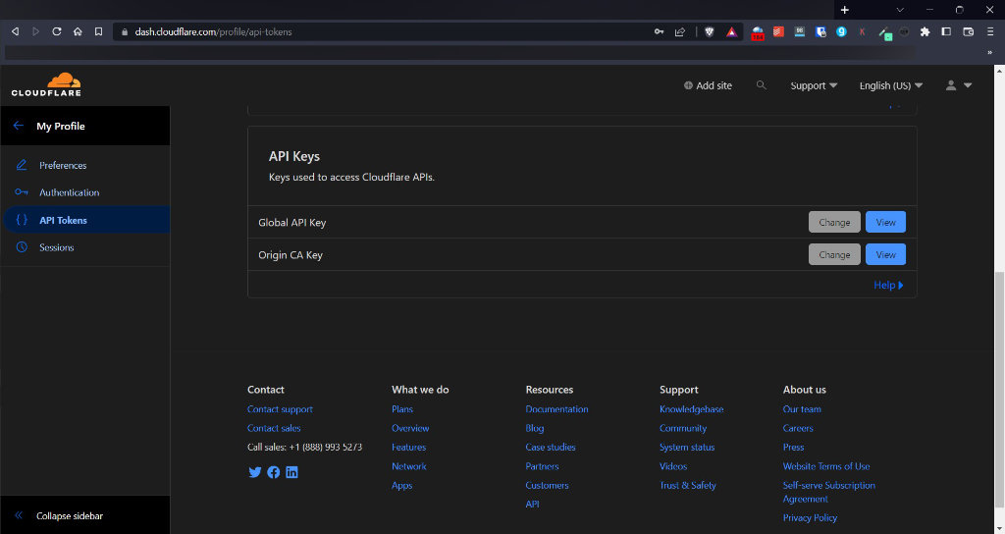
Task: Click the browser forward arrow
Action: point(36,31)
